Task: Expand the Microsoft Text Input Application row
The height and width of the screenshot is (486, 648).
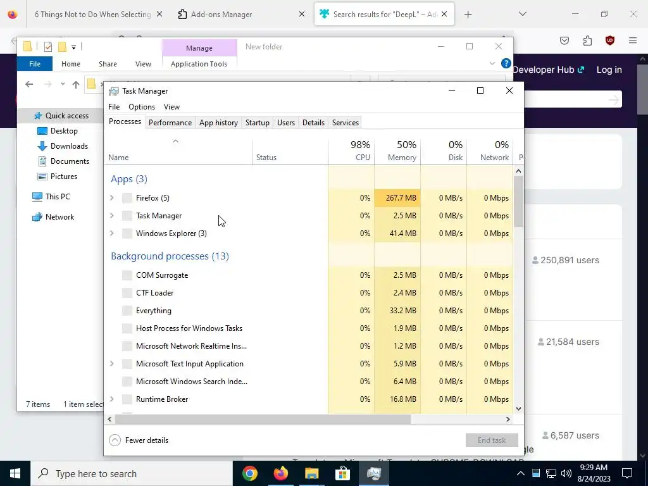Action: (x=111, y=364)
